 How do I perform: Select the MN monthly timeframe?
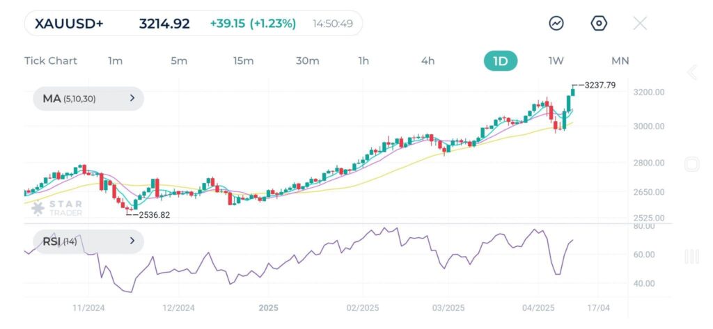tap(620, 61)
